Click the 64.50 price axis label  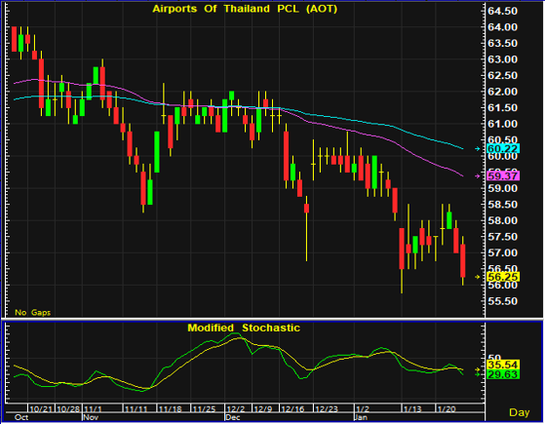pyautogui.click(x=502, y=11)
